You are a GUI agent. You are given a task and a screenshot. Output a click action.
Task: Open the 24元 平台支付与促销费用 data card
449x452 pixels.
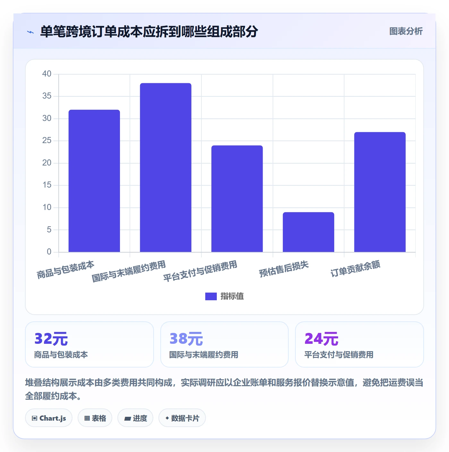[x=359, y=344]
